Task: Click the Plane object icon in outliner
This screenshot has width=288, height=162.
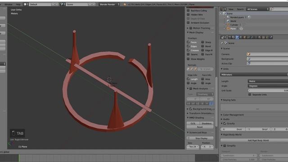Action: click(x=228, y=29)
